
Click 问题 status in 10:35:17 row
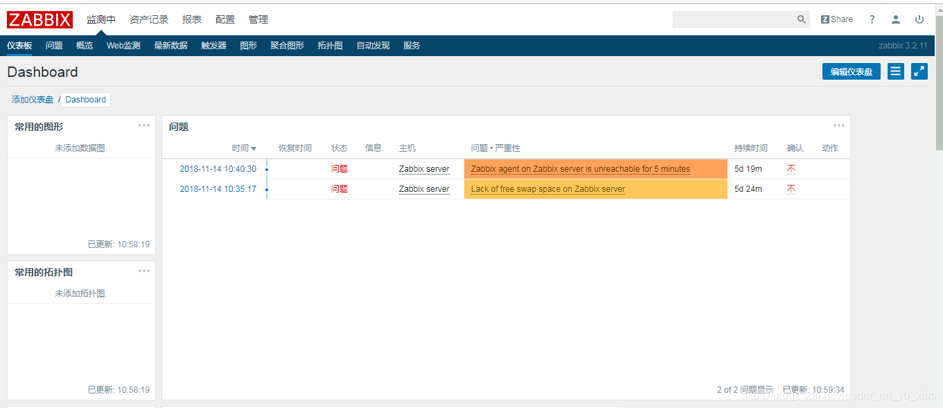(x=340, y=189)
